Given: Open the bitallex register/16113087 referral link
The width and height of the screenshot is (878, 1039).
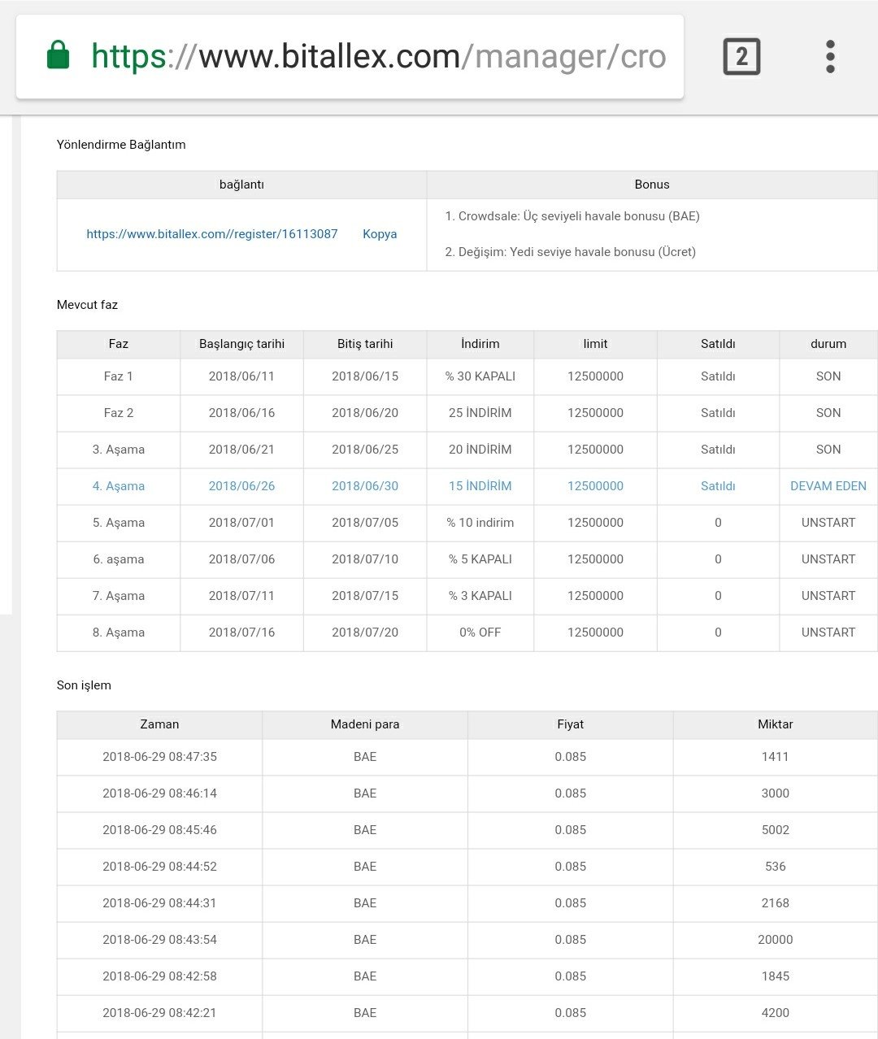Looking at the screenshot, I should pos(212,234).
